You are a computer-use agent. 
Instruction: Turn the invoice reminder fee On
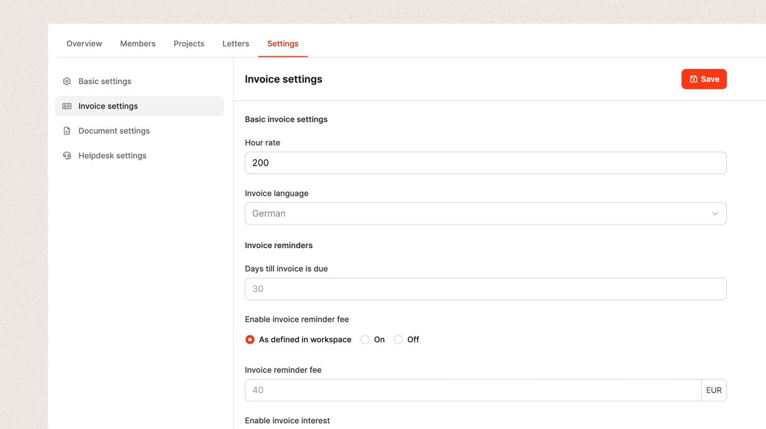[365, 340]
